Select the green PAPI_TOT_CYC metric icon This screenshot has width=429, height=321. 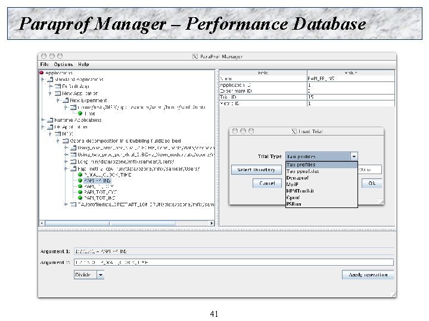click(x=80, y=192)
